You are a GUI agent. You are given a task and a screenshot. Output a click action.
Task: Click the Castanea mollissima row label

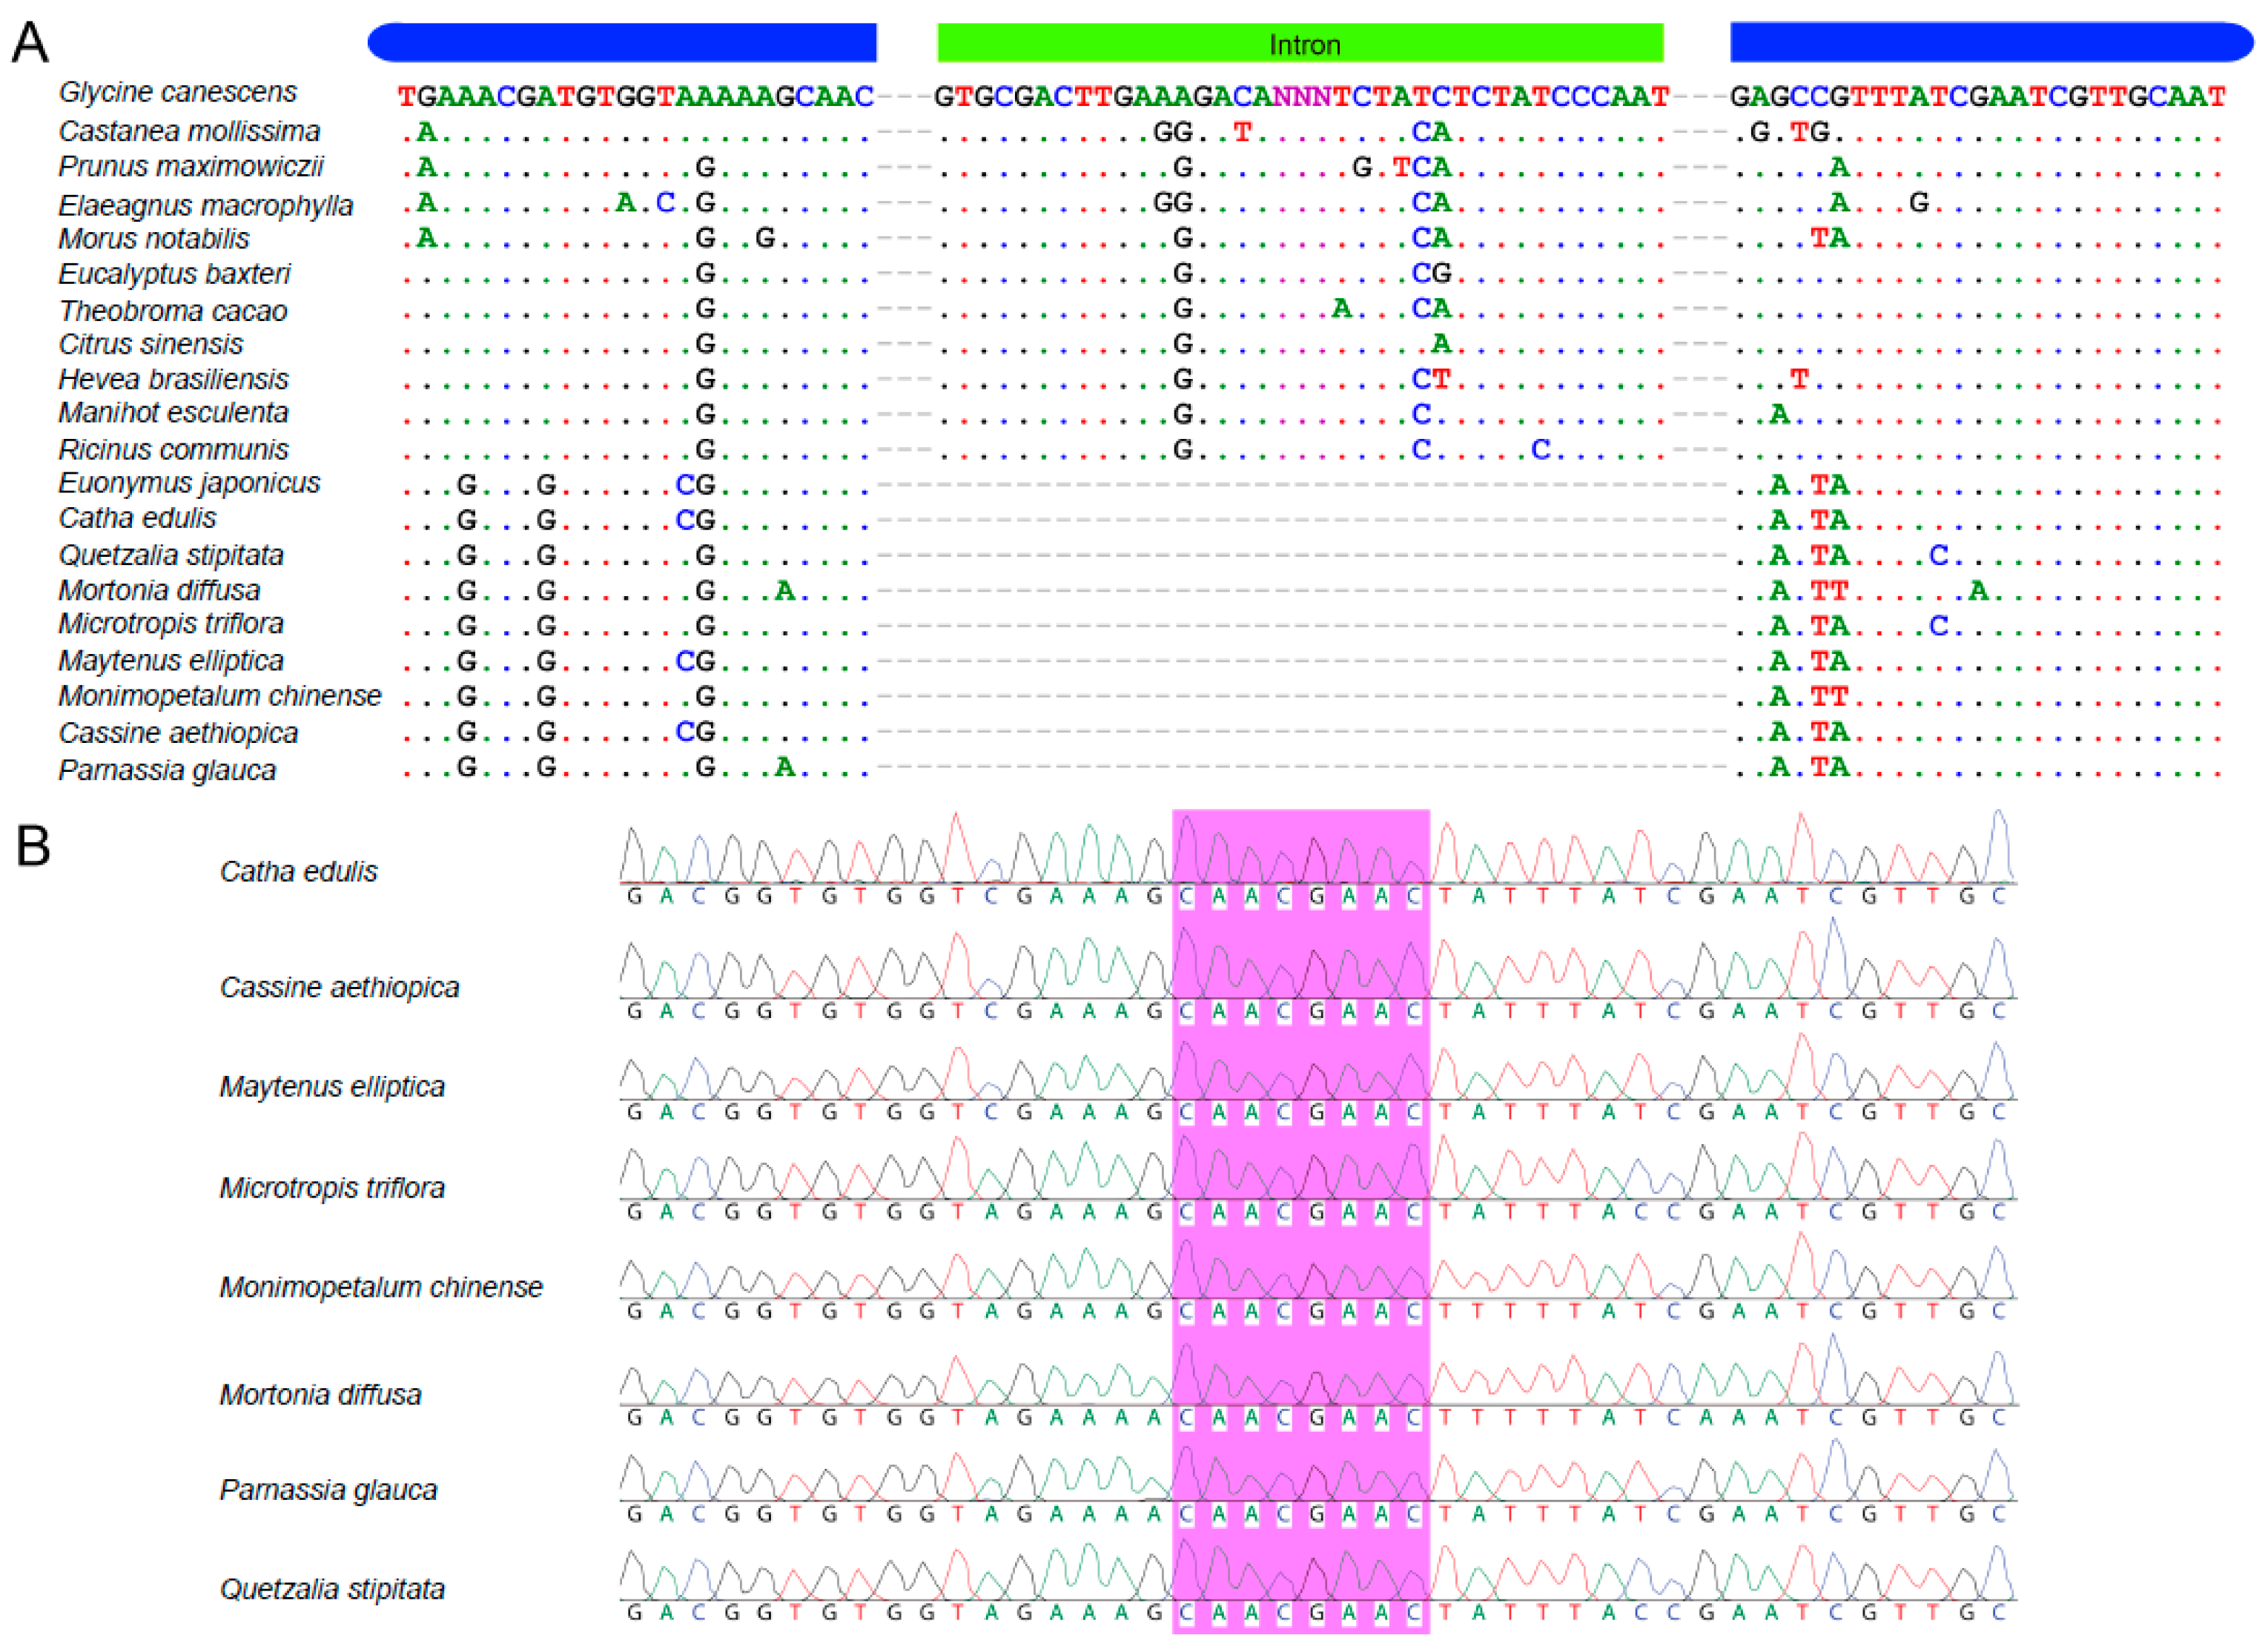tap(189, 131)
